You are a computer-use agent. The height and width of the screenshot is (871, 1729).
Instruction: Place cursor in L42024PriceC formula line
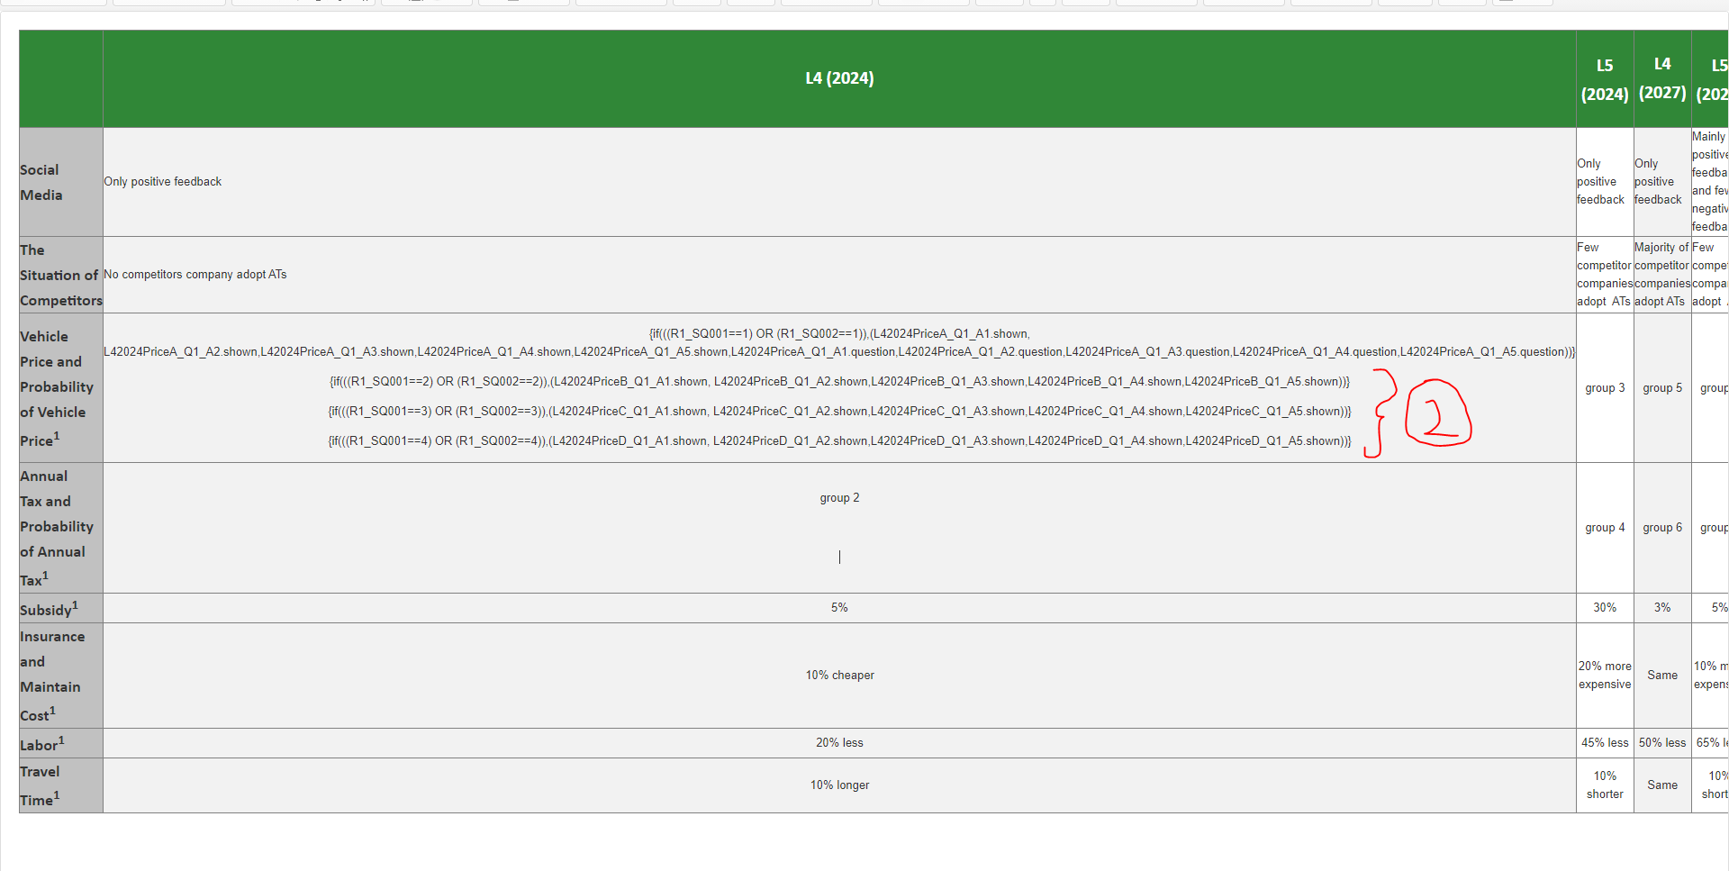coord(838,412)
